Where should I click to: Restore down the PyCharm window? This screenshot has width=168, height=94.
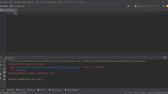(163, 2)
